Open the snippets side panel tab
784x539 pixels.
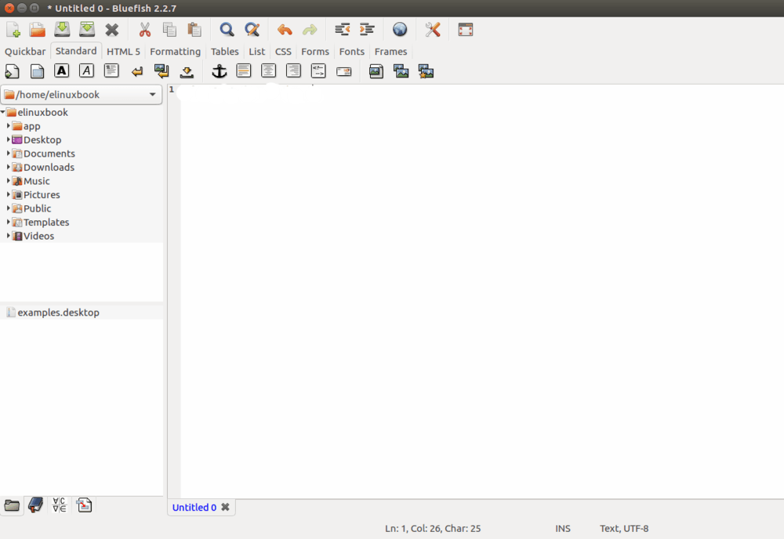tap(84, 505)
